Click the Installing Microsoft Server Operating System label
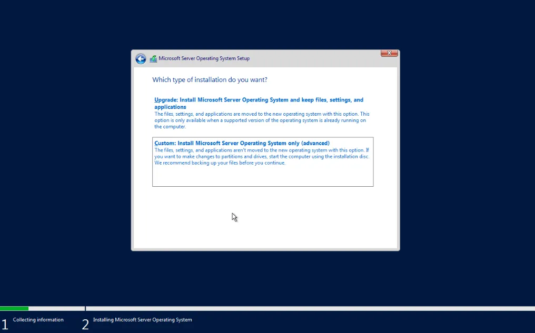The image size is (535, 333). [x=142, y=319]
